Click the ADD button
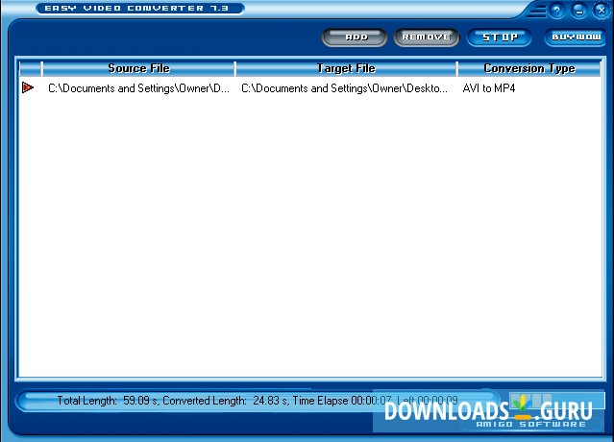Screen dimensions: 614x442 click(355, 37)
